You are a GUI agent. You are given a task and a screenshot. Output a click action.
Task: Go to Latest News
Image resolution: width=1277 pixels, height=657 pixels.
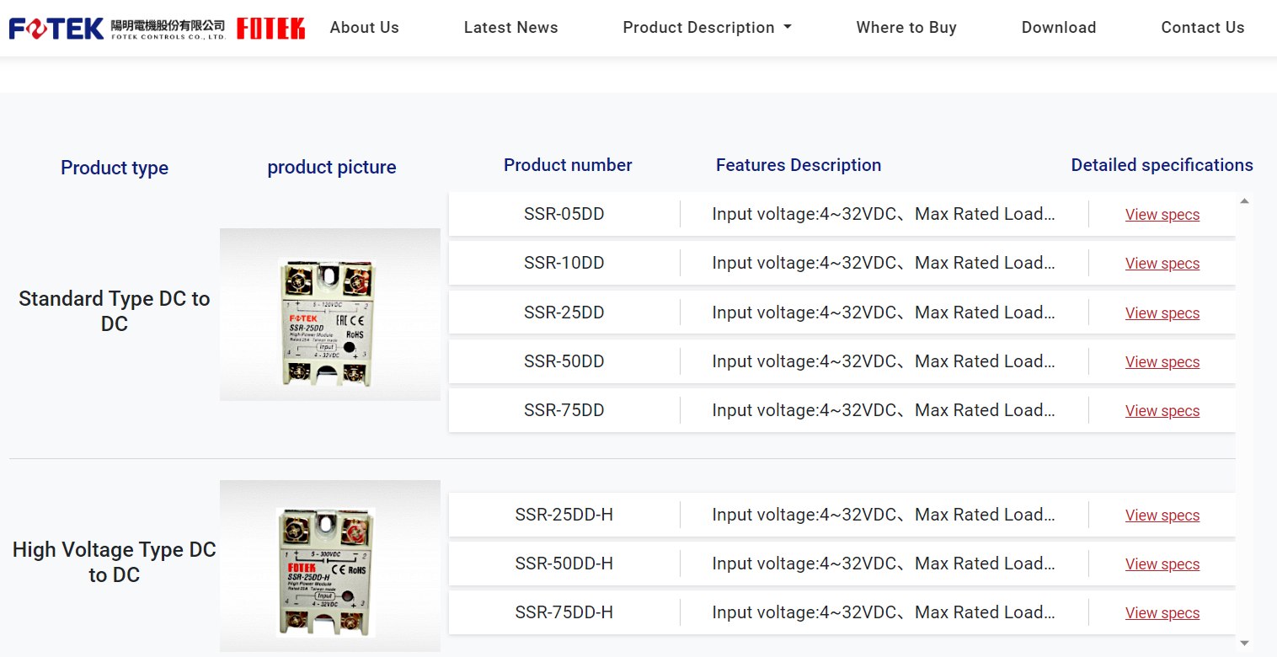click(x=510, y=28)
